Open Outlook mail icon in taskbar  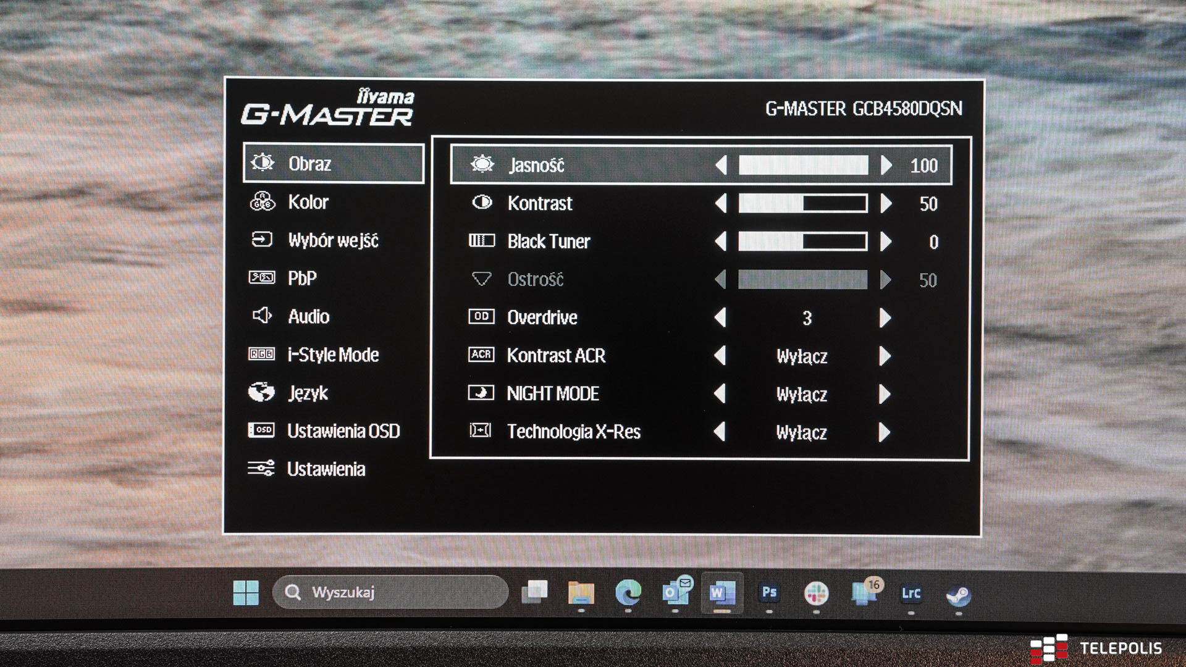675,593
